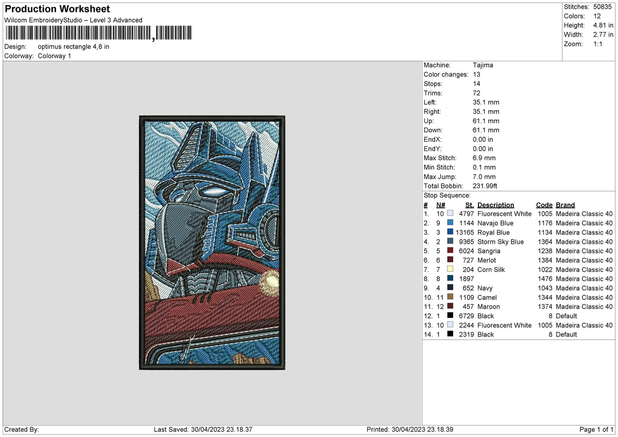The height and width of the screenshot is (437, 618).
Task: Click the Description column header
Action: pyautogui.click(x=495, y=205)
